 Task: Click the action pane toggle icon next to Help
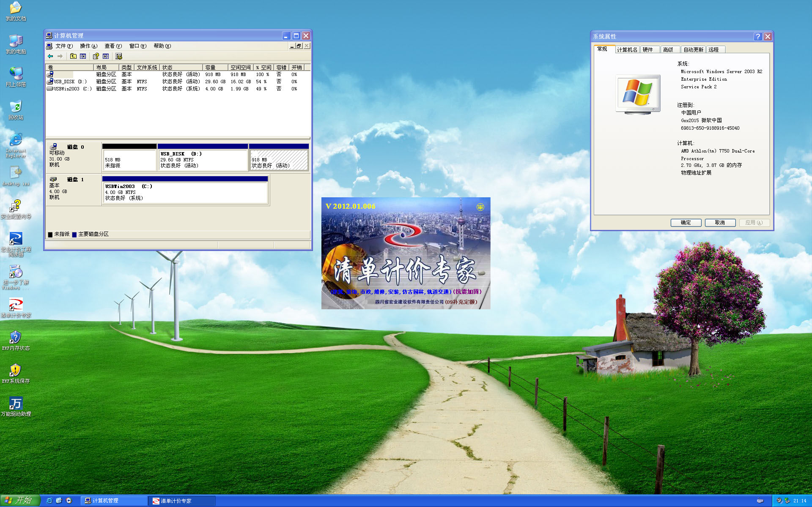pyautogui.click(x=106, y=56)
